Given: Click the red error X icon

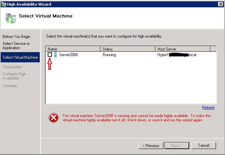Looking at the screenshot, I should coord(53,118).
